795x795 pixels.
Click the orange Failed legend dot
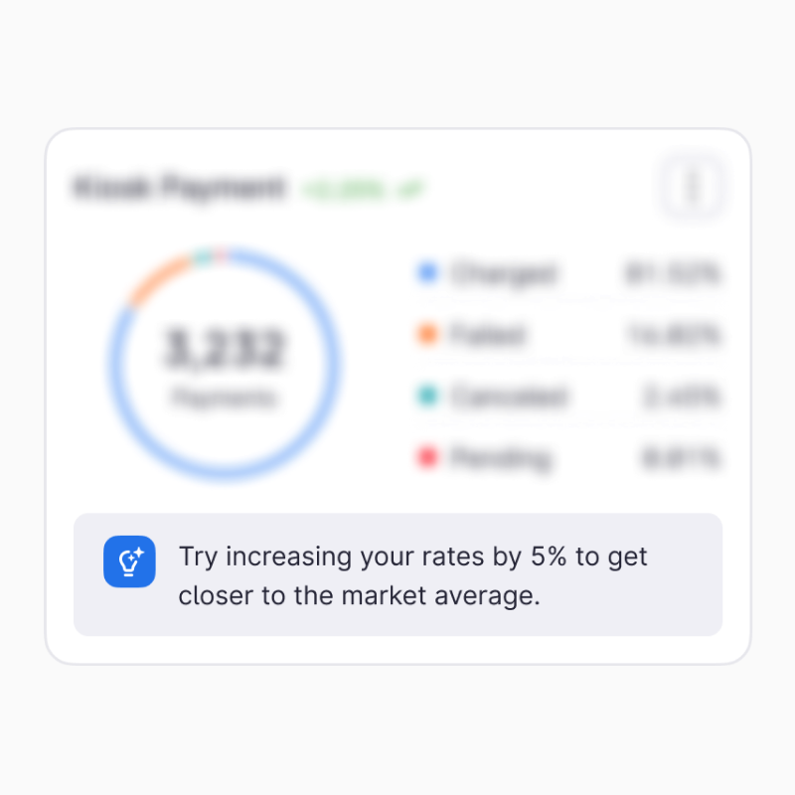click(x=428, y=335)
